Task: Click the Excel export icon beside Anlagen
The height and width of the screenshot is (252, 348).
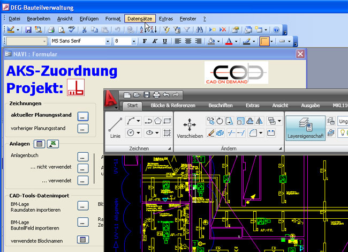Action: coord(53,143)
